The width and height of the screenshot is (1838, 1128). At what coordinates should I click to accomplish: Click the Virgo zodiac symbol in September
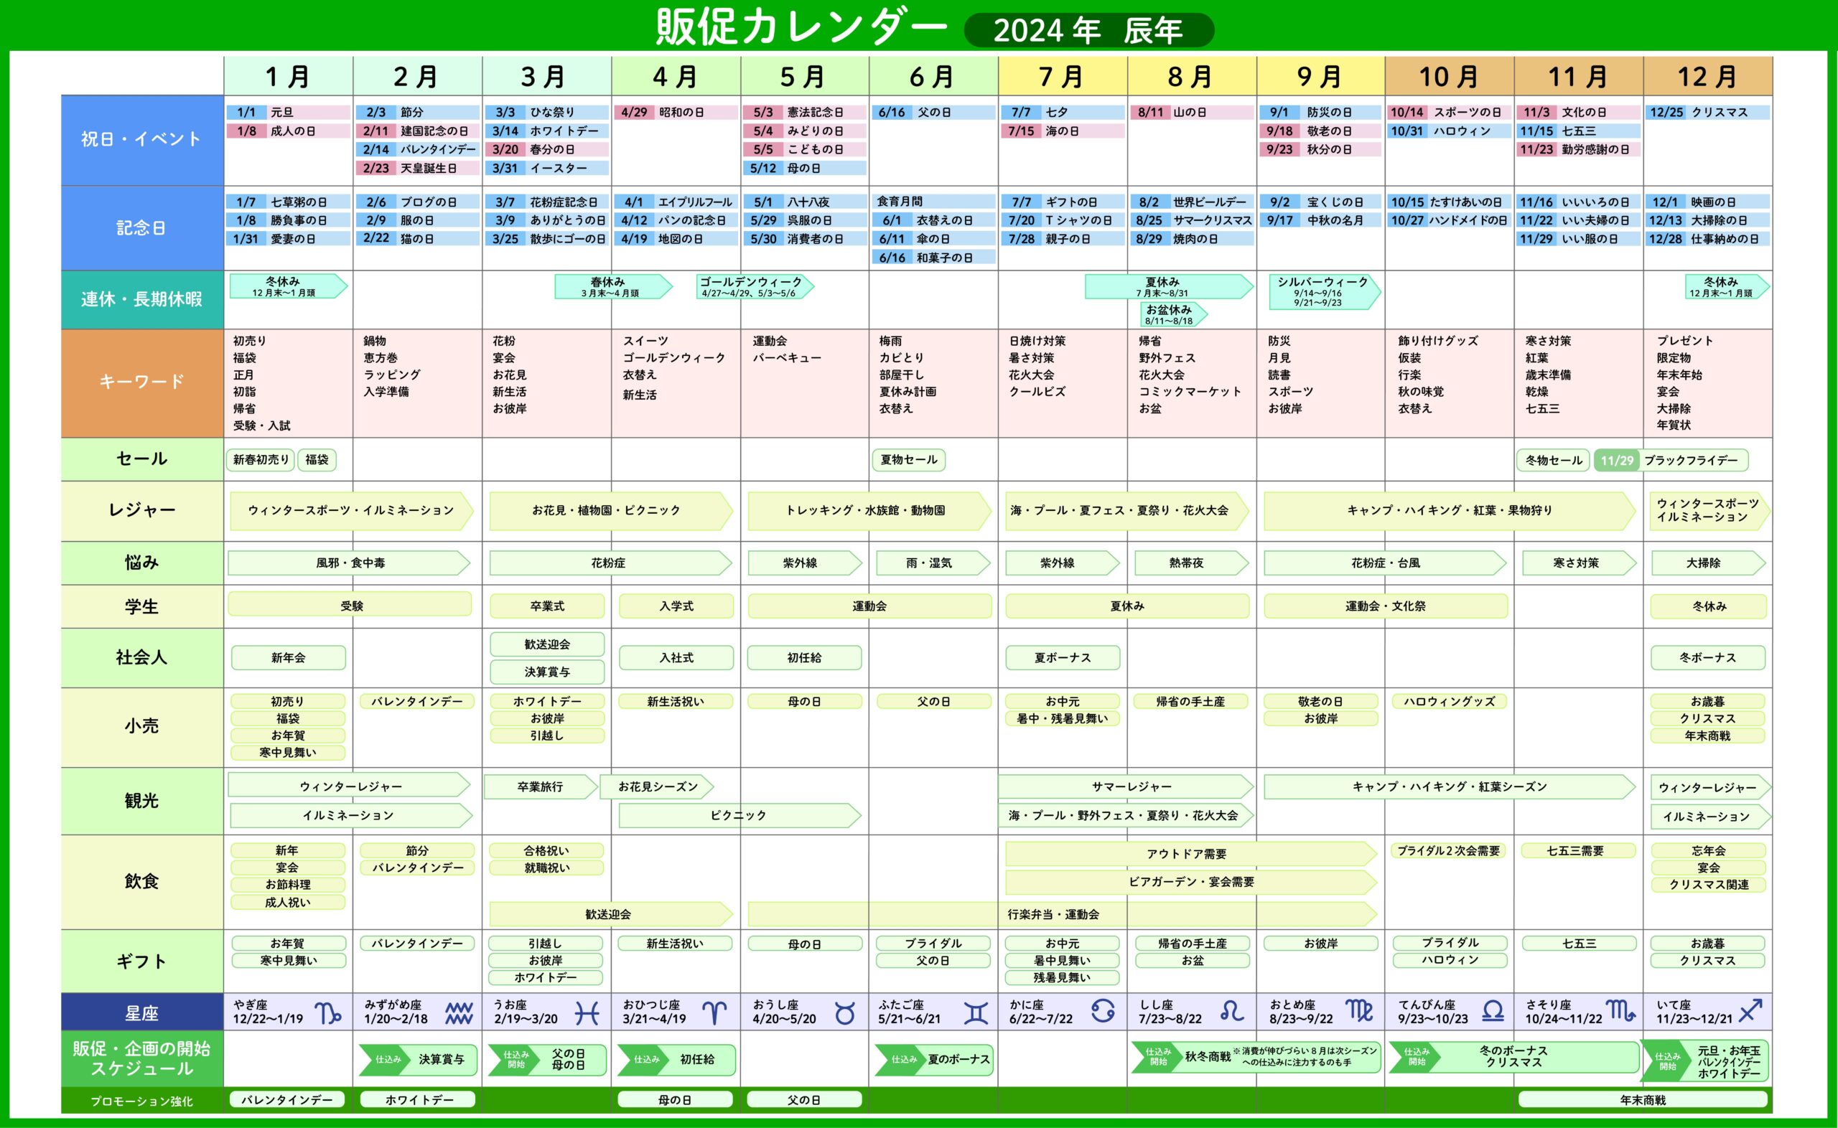1360,1011
